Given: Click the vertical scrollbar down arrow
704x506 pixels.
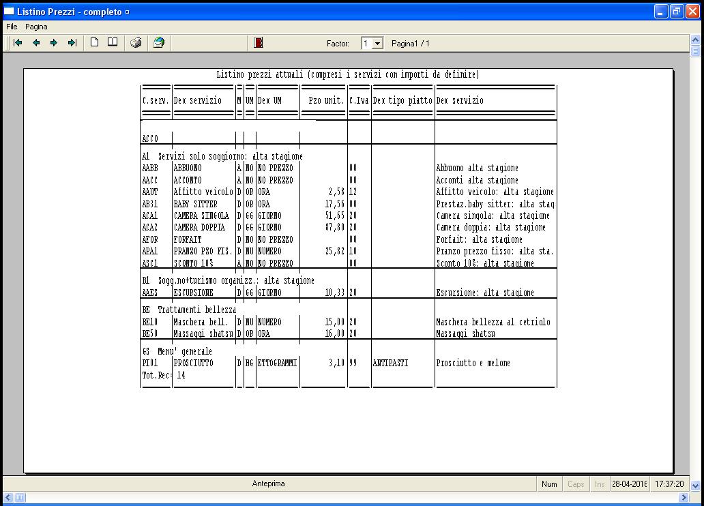Looking at the screenshot, I should tap(695, 486).
